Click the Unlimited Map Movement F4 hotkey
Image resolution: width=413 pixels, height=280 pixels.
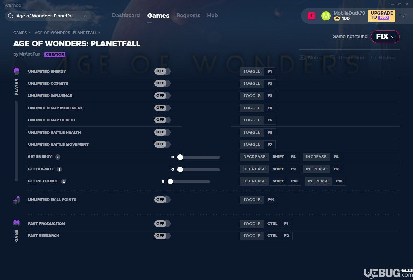(x=270, y=108)
